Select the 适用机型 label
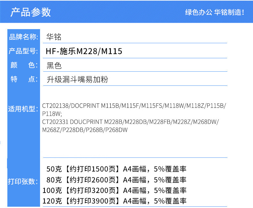Screen dimensions: 253x208 [x=23, y=109]
